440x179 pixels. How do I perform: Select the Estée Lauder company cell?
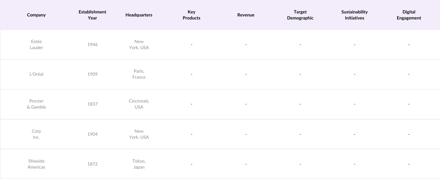[x=36, y=44]
